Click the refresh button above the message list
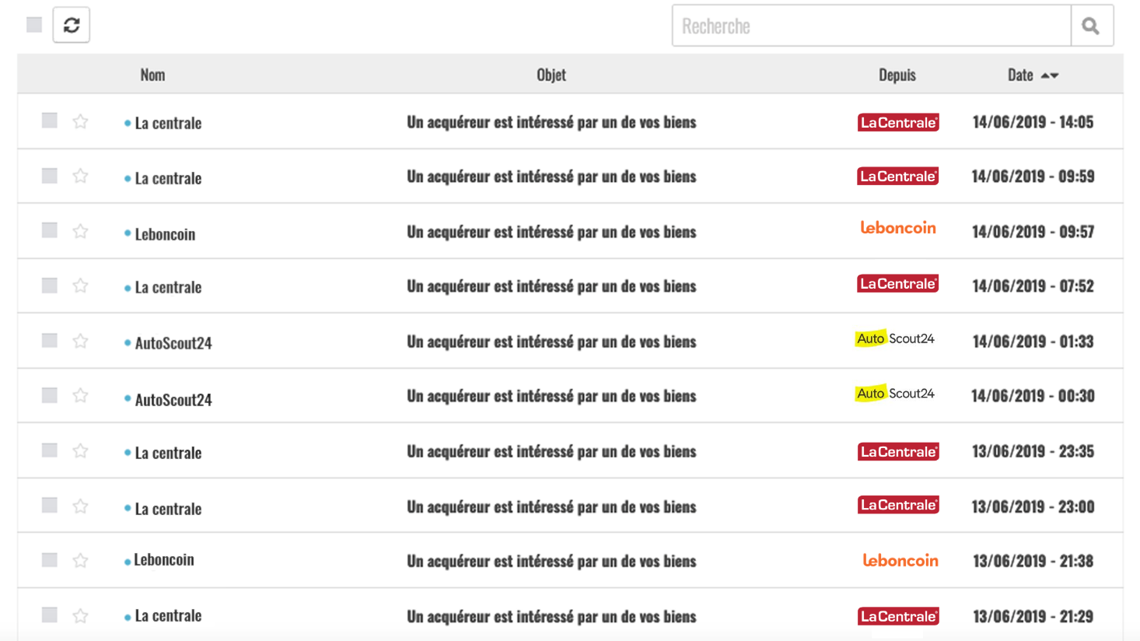This screenshot has width=1140, height=641. click(x=71, y=25)
